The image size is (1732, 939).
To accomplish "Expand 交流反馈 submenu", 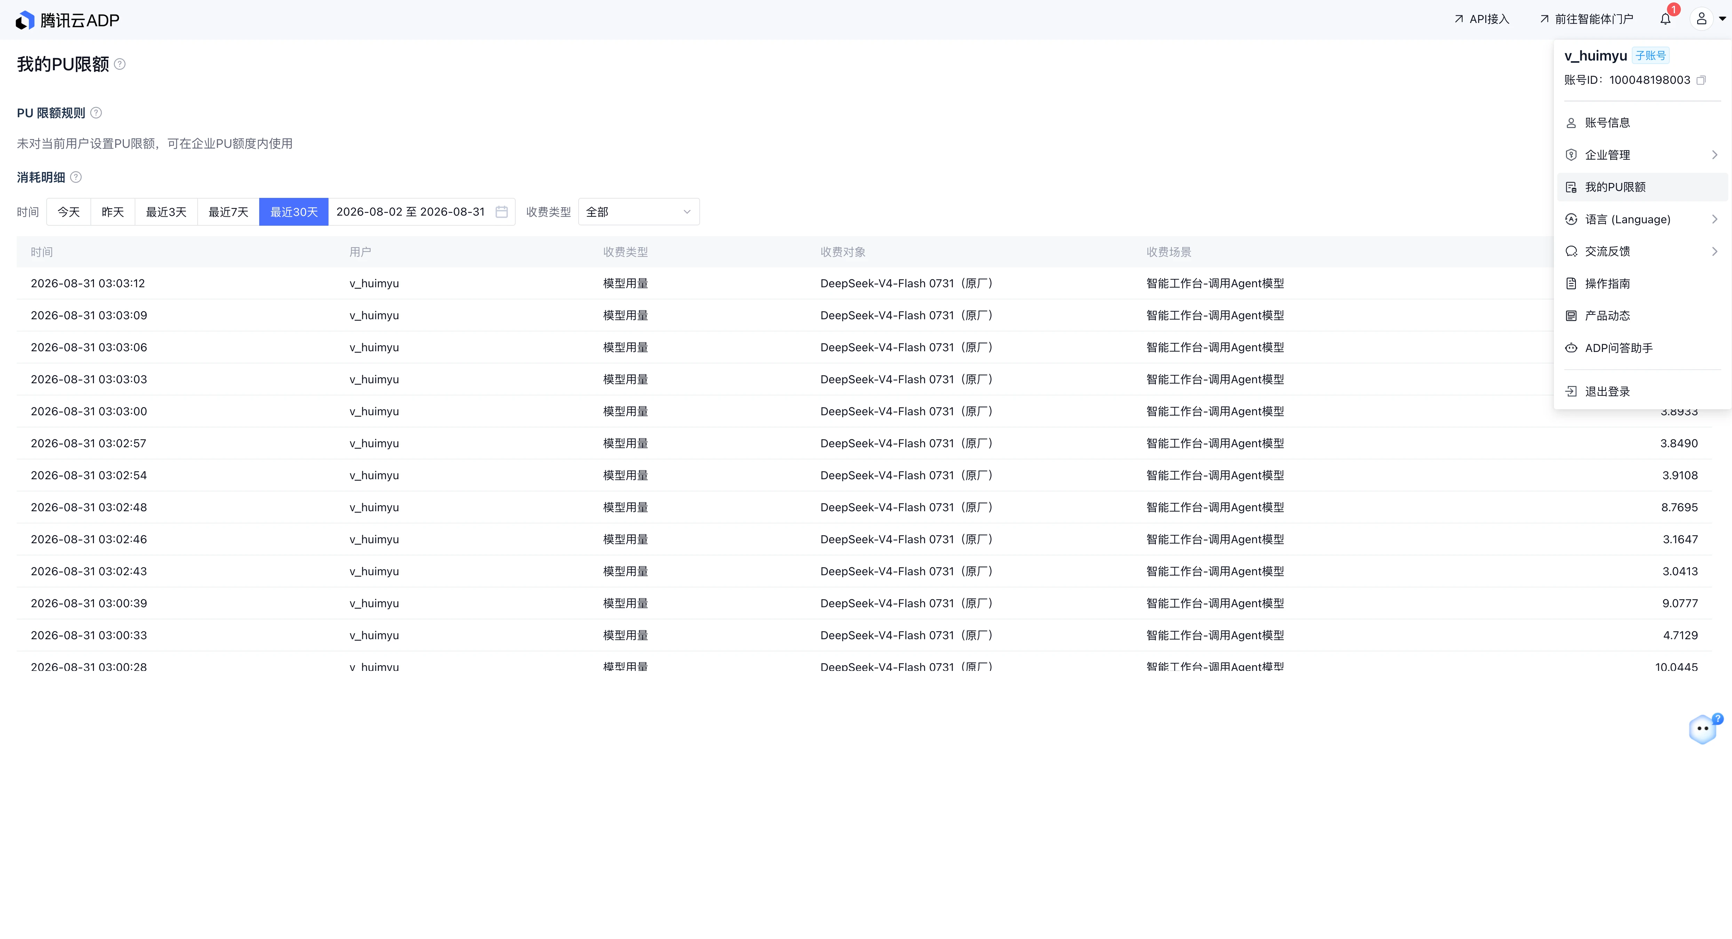I will pyautogui.click(x=1642, y=251).
